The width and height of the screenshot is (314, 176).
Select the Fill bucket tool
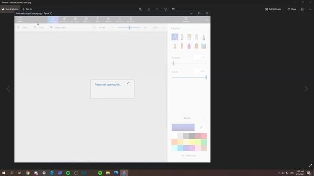[x=204, y=46]
